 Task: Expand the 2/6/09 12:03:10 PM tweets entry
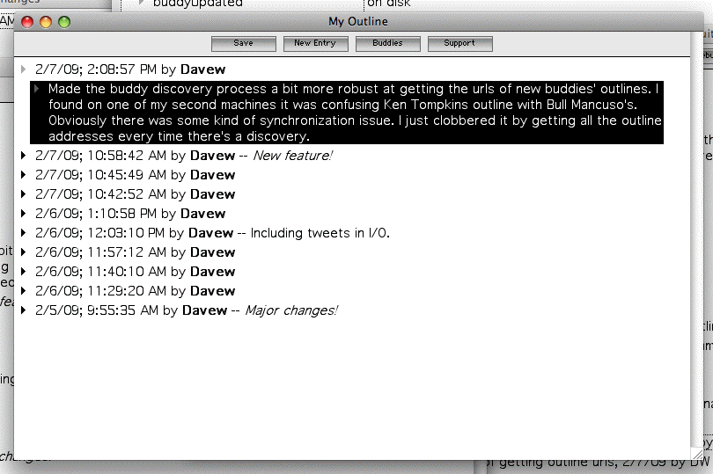24,233
